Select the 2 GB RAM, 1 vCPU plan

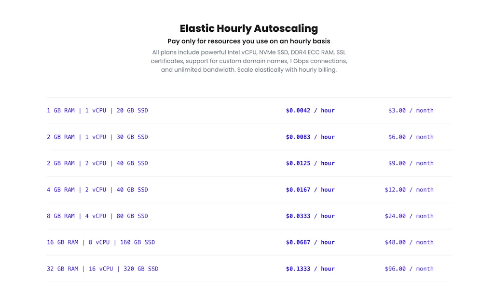click(97, 137)
